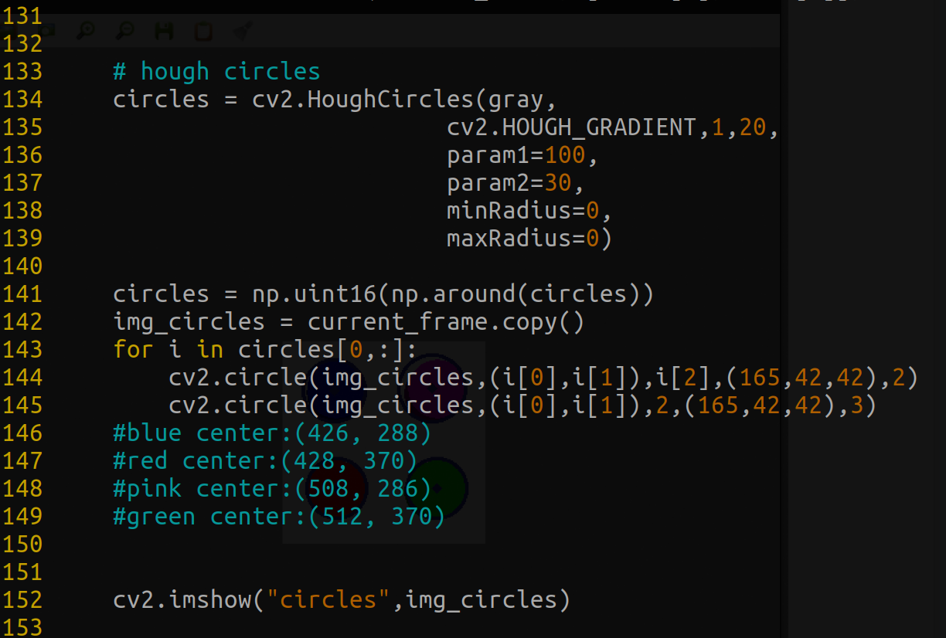Screen dimensions: 946x638
Task: Select line number 152 in gutter
Action: point(22,600)
